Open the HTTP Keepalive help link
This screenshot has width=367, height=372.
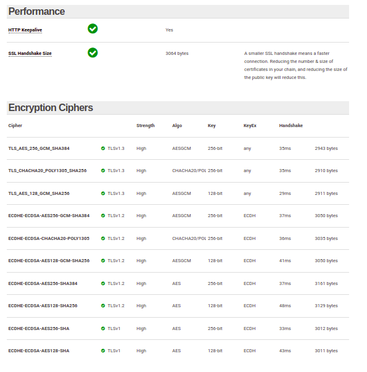click(25, 30)
